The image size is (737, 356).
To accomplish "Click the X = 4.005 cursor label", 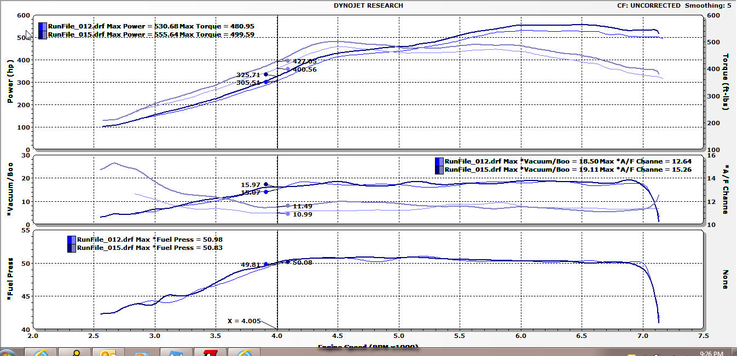I will pos(244,321).
